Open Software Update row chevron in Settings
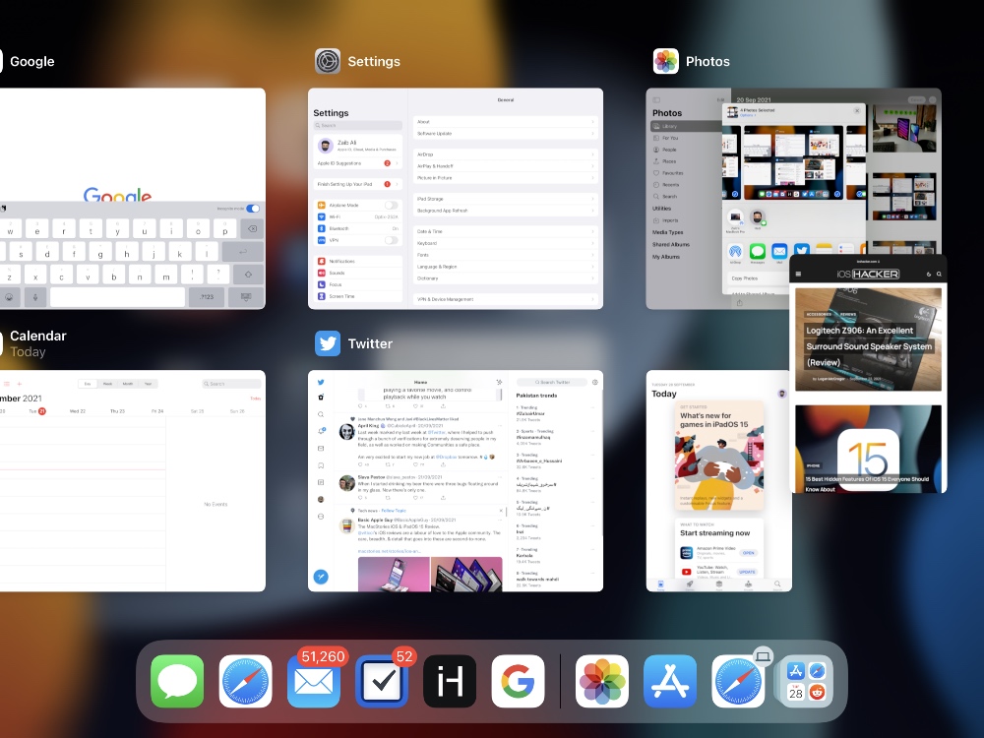Image resolution: width=984 pixels, height=738 pixels. 592,134
